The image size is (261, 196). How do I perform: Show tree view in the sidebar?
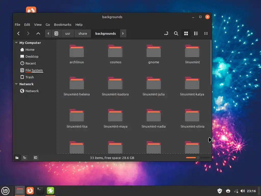(25, 158)
